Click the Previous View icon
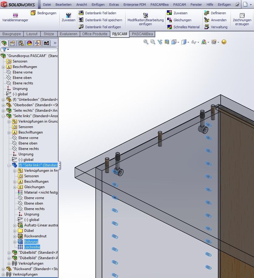The image size is (254, 278). click(160, 42)
